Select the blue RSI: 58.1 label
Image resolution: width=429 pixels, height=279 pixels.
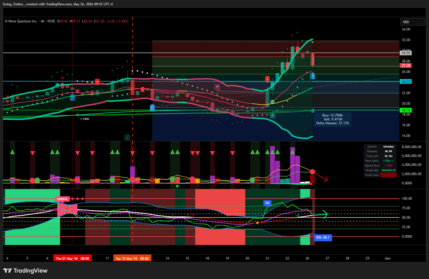(323, 238)
